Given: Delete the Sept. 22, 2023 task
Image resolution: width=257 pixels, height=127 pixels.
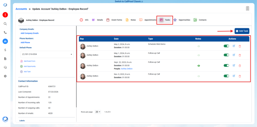Looking at the screenshot, I should click(240, 66).
